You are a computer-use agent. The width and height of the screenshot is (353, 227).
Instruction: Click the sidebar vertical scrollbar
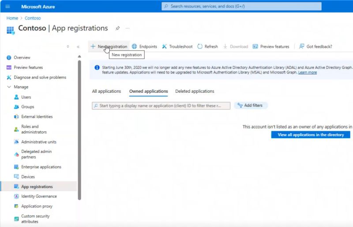pos(79,130)
